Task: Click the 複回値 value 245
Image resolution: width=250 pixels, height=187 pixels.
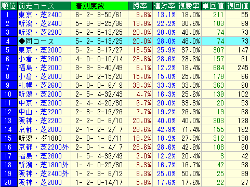Action: (243, 68)
